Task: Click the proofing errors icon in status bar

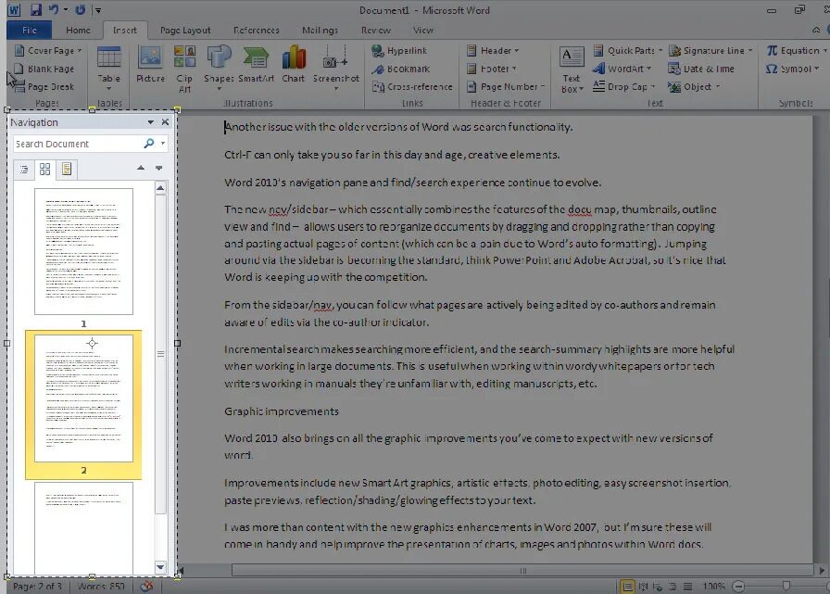Action: (147, 586)
